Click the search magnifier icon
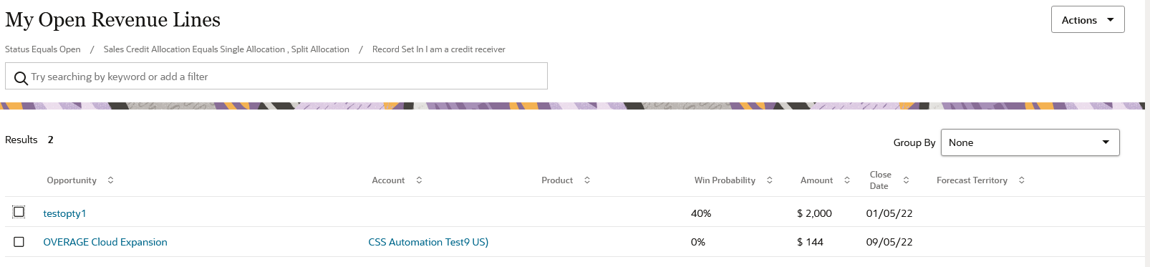Screen dimensions: 1150x267 [21, 77]
